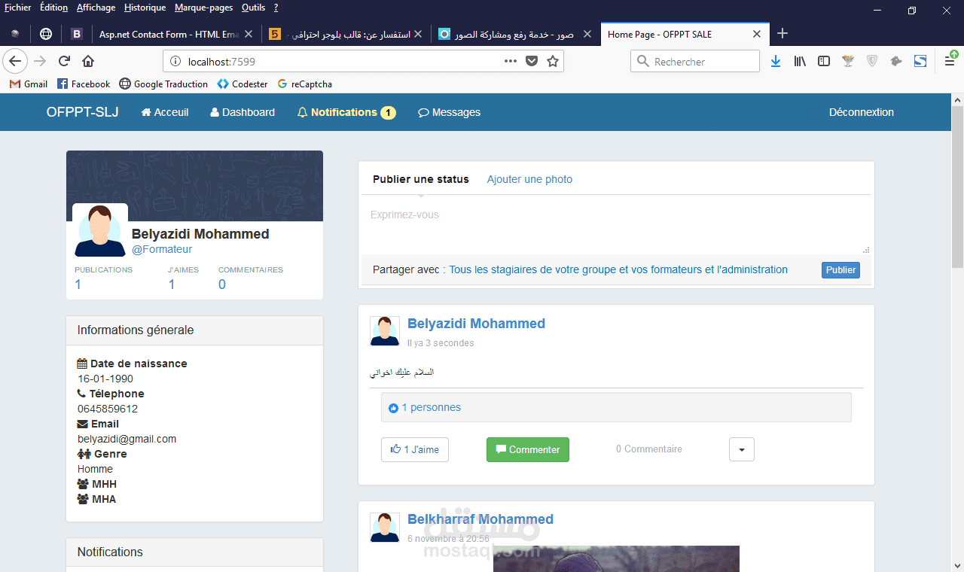The width and height of the screenshot is (964, 572).
Task: Click the PUBLICATIONS count on profile card
Action: [x=78, y=284]
